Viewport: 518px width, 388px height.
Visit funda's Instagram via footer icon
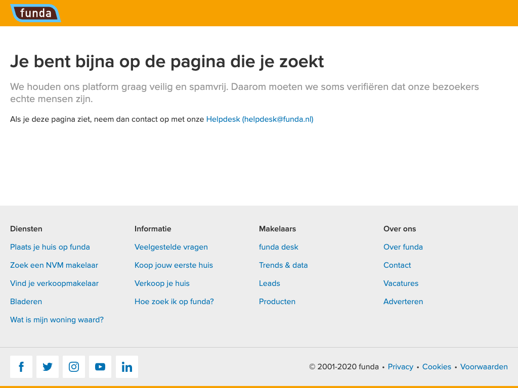click(x=74, y=367)
